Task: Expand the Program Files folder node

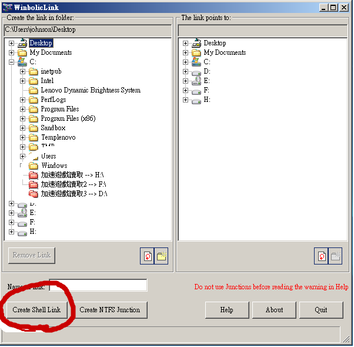Action: click(x=22, y=109)
